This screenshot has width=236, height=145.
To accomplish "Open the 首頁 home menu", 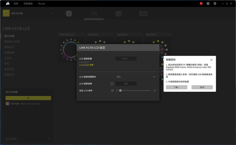I will pos(16,3).
